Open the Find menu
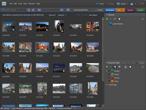146x110 pixels. pos(20,4)
